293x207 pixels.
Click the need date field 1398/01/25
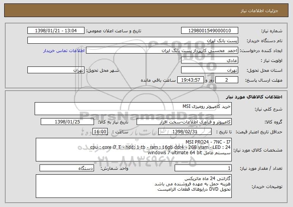pos(67,122)
